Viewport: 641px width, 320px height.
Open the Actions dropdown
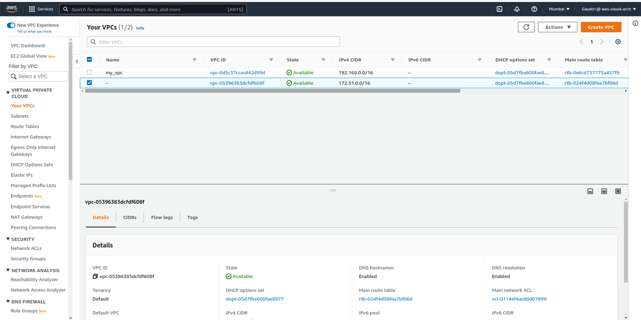[558, 27]
